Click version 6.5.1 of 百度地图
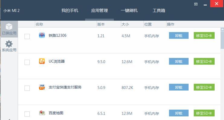The height and width of the screenshot is (120, 224). pyautogui.click(x=101, y=113)
